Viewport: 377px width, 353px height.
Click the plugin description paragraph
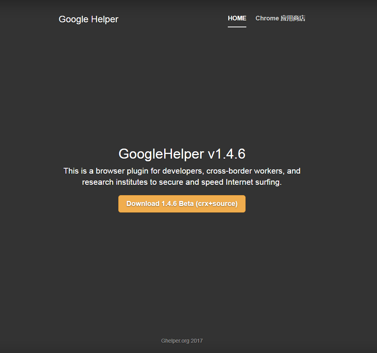click(x=182, y=176)
